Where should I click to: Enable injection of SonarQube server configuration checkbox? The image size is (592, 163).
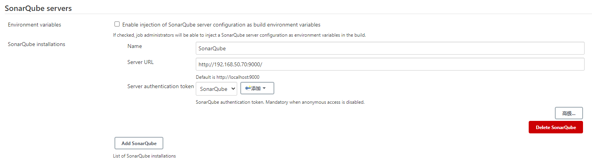pyautogui.click(x=117, y=24)
